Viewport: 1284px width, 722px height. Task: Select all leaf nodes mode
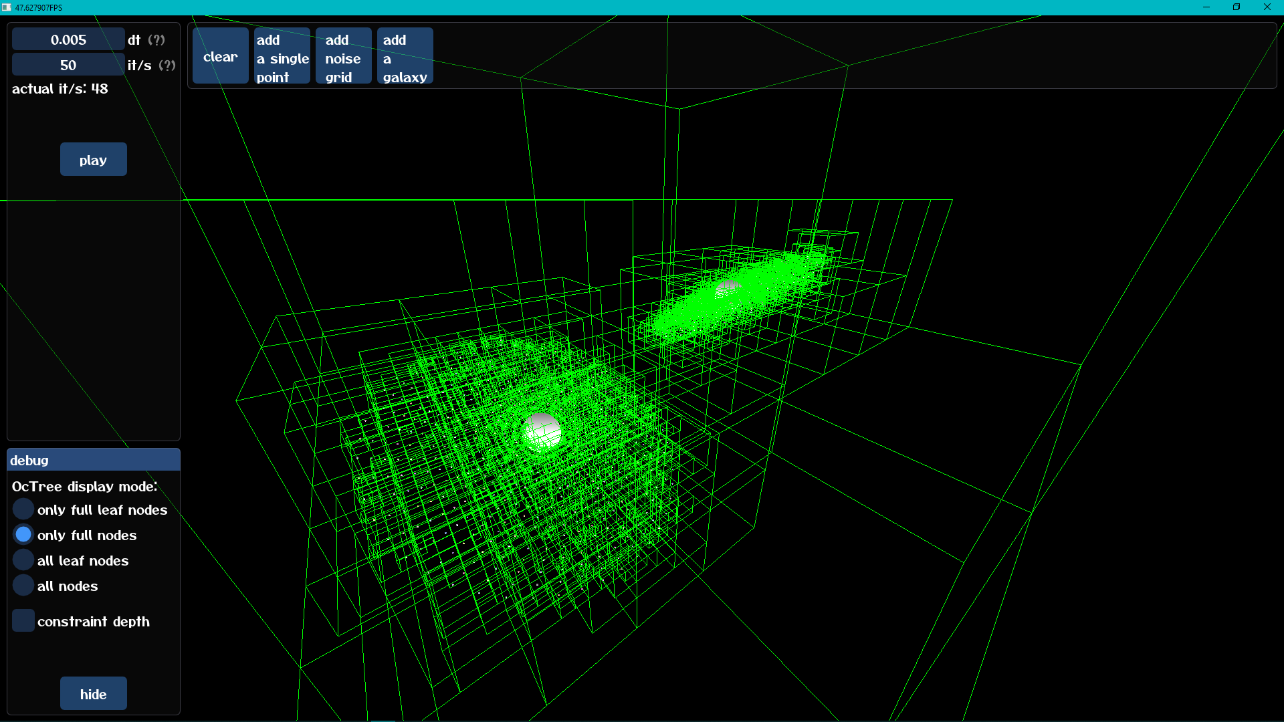23,560
